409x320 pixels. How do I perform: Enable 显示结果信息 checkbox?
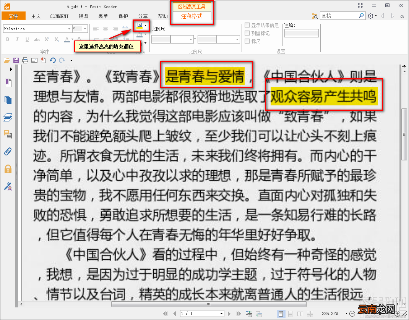(x=247, y=25)
